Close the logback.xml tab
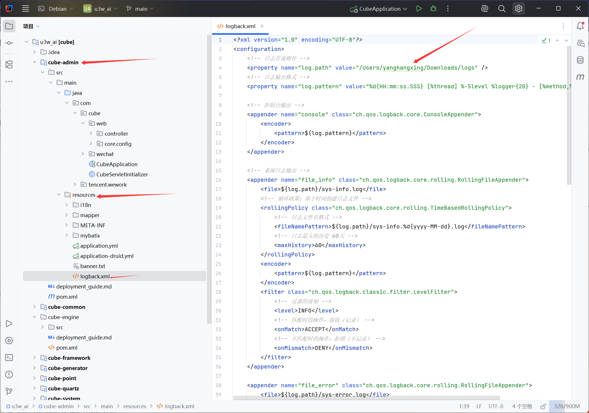 (262, 26)
